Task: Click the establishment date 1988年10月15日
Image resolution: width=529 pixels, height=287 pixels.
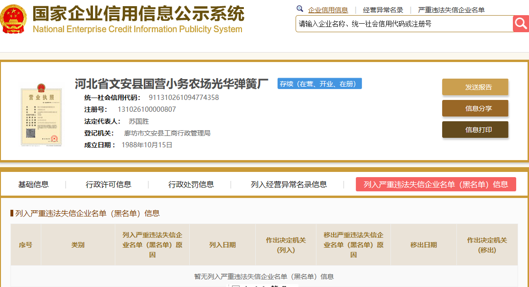Action: tap(147, 145)
